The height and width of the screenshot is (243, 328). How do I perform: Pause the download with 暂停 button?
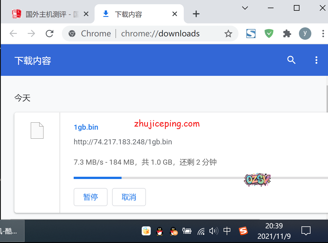click(91, 197)
